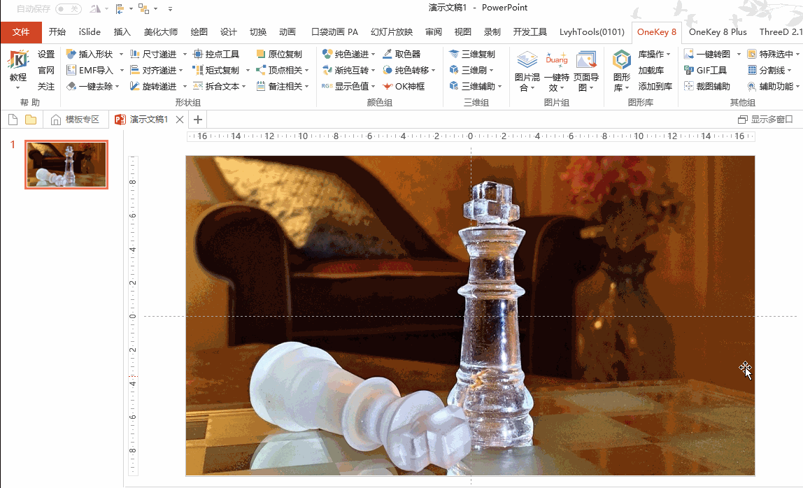
Task: Open the 文件 File menu
Action: (x=21, y=31)
